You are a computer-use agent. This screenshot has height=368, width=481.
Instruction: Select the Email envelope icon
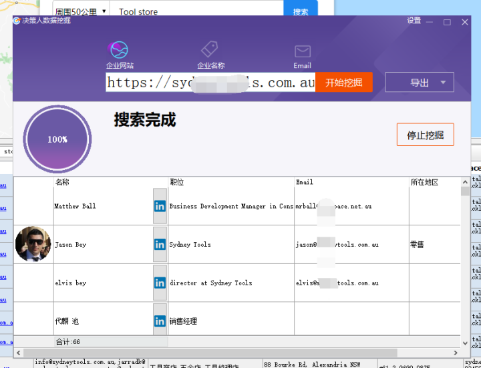tap(303, 51)
